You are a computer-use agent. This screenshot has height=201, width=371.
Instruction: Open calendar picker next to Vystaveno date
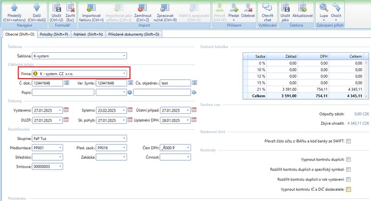point(66,110)
